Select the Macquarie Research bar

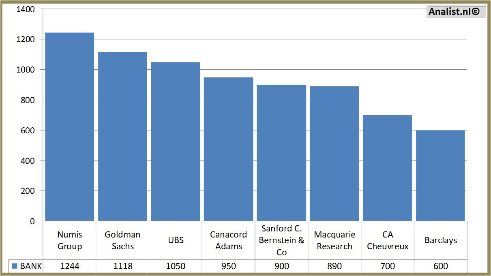click(x=334, y=154)
